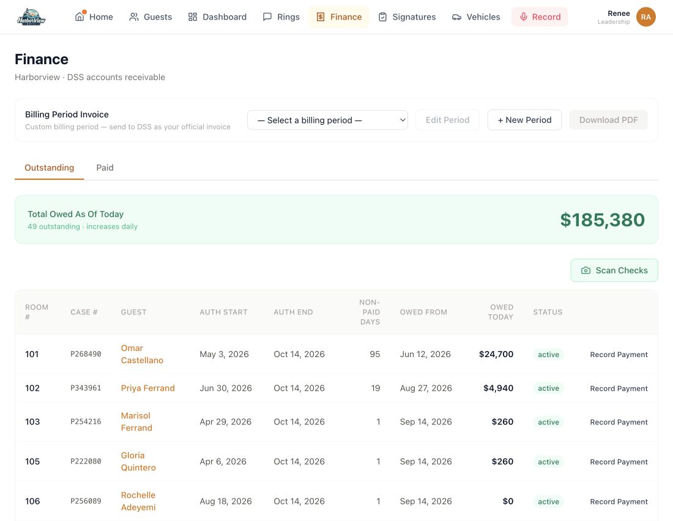This screenshot has width=673, height=521.
Task: Click the Rings chat bubble icon
Action: (267, 17)
